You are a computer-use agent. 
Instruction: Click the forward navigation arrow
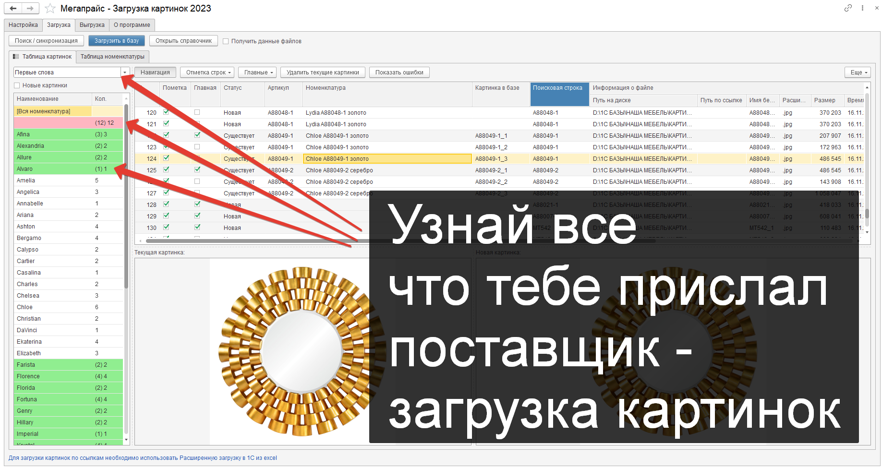click(29, 8)
